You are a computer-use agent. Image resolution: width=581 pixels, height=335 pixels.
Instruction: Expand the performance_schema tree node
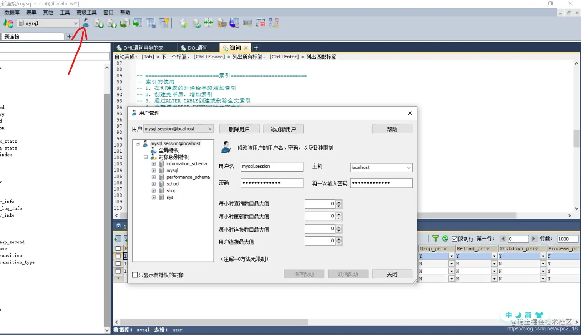(154, 177)
